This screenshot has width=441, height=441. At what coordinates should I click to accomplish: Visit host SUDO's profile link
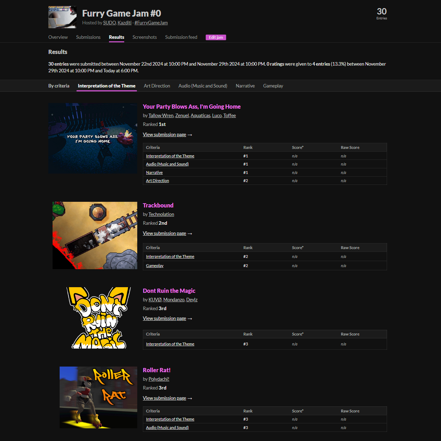[x=109, y=23]
